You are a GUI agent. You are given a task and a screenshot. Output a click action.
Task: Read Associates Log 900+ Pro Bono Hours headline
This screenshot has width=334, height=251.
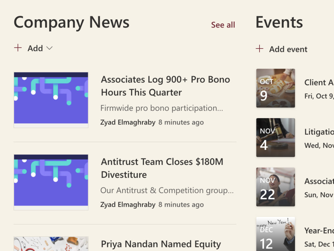(165, 86)
